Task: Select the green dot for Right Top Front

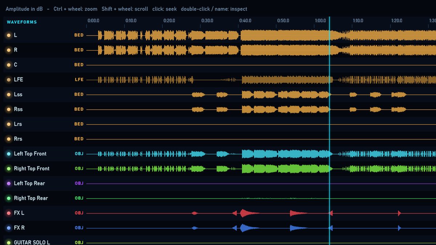Action: (9, 169)
